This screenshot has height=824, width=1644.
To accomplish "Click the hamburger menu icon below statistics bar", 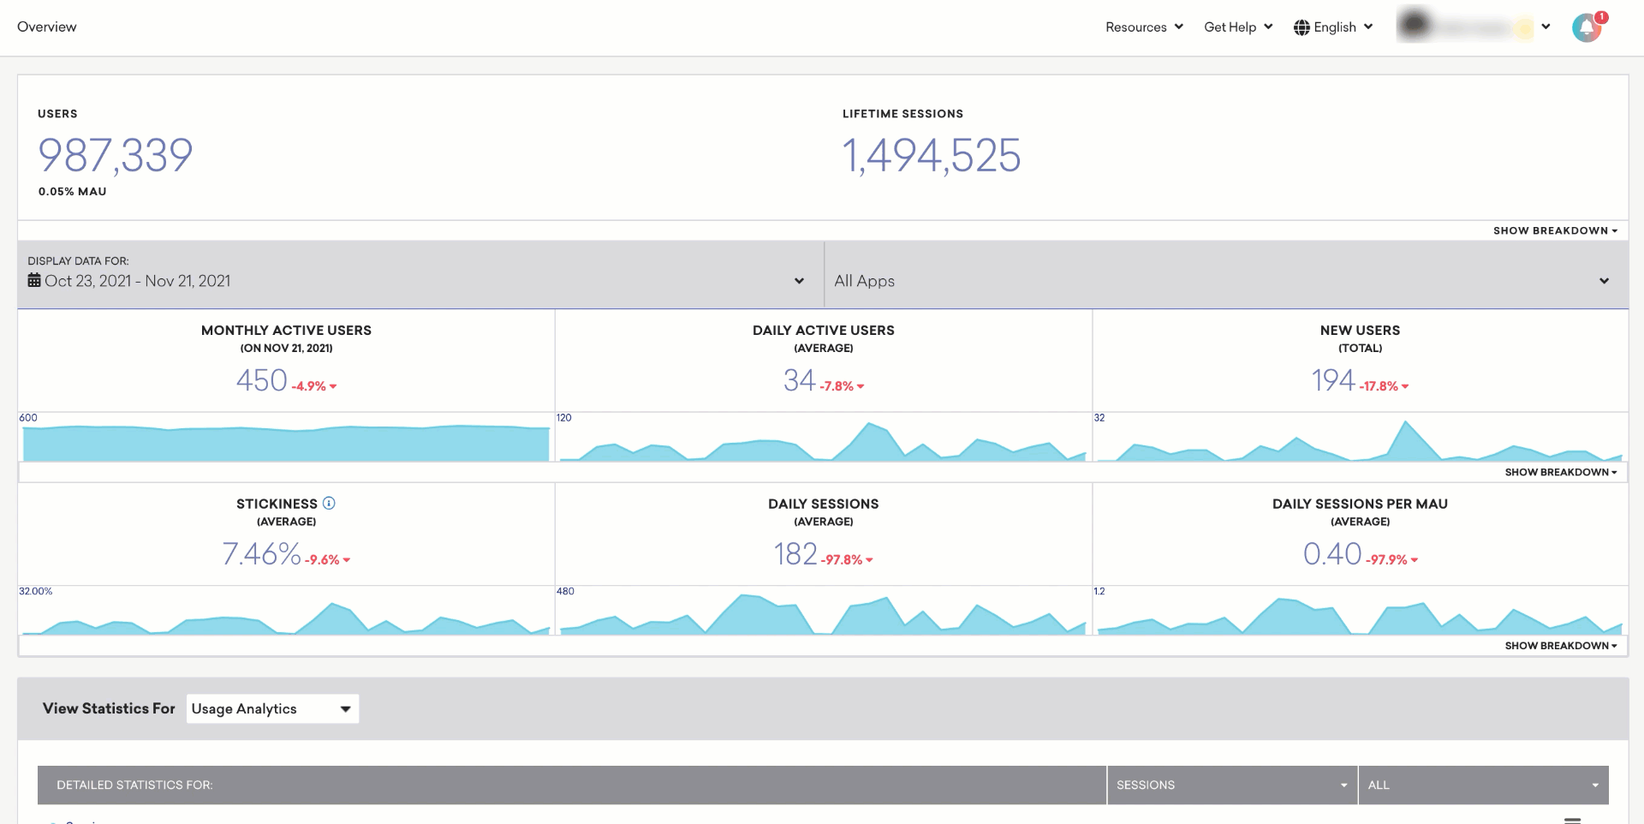I will coord(1572,820).
